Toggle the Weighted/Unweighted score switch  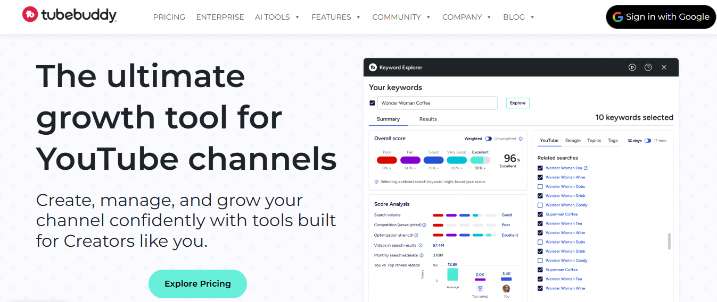click(488, 139)
